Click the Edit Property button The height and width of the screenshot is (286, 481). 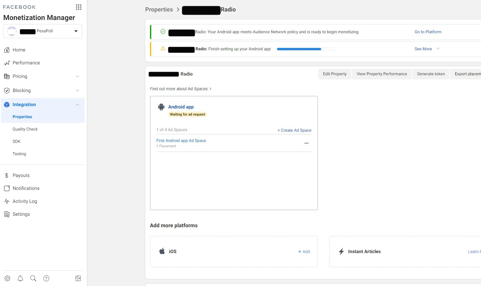pyautogui.click(x=335, y=74)
